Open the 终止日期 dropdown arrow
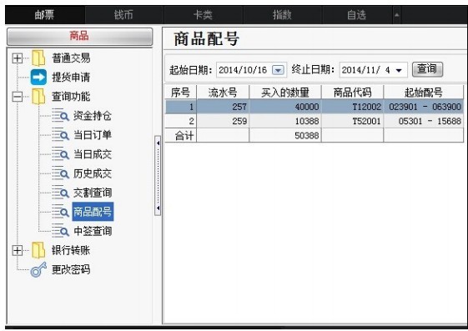This screenshot has height=331, width=468. coord(399,70)
